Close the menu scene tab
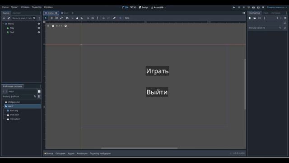The image size is (289, 163). point(56,13)
